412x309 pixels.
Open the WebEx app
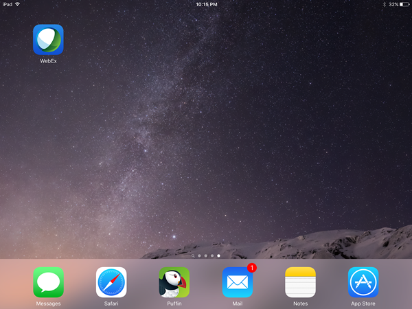[48, 40]
